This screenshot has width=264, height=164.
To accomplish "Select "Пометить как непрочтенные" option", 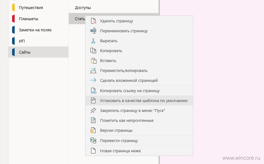I will [139, 121].
